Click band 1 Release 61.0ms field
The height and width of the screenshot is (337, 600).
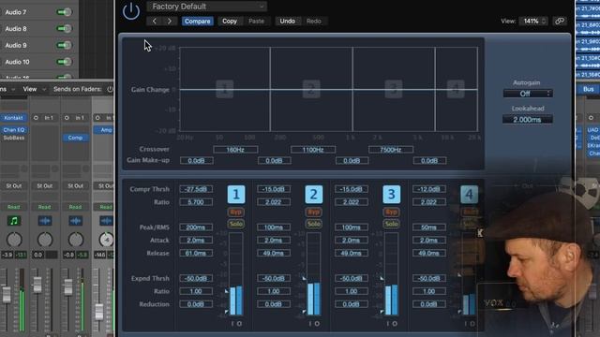pyautogui.click(x=196, y=254)
